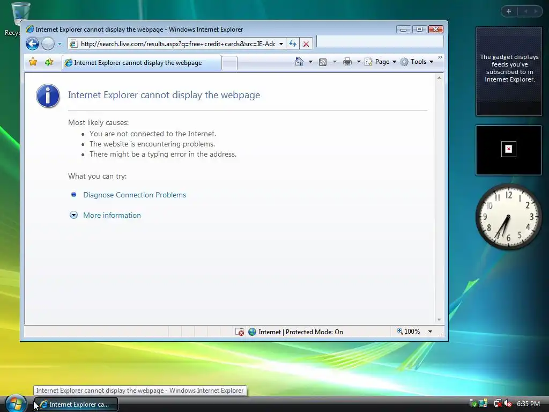The height and width of the screenshot is (412, 549).
Task: Click the analog Clock gadget
Action: [509, 217]
